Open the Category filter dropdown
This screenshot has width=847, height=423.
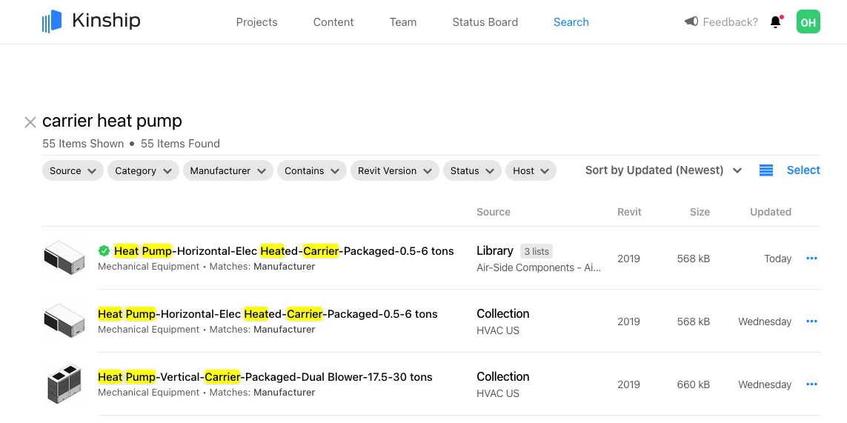(143, 170)
